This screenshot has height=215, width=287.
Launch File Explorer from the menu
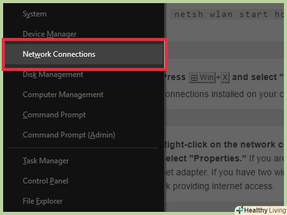(x=43, y=201)
